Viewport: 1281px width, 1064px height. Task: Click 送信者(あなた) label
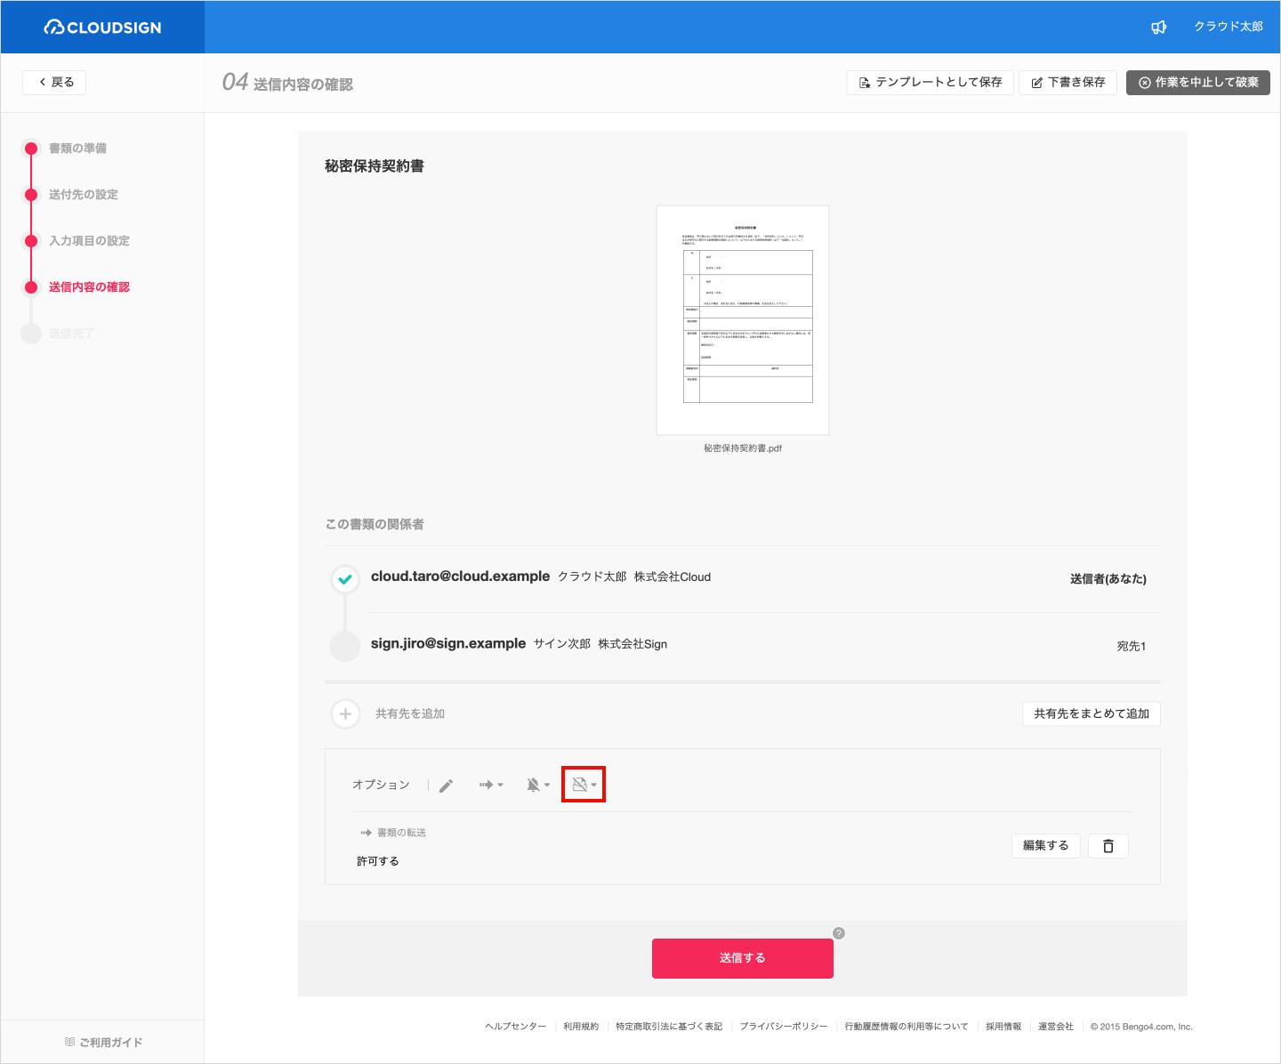[x=1108, y=579]
